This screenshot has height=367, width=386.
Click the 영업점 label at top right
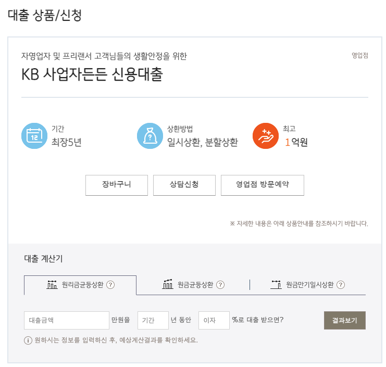(x=360, y=56)
